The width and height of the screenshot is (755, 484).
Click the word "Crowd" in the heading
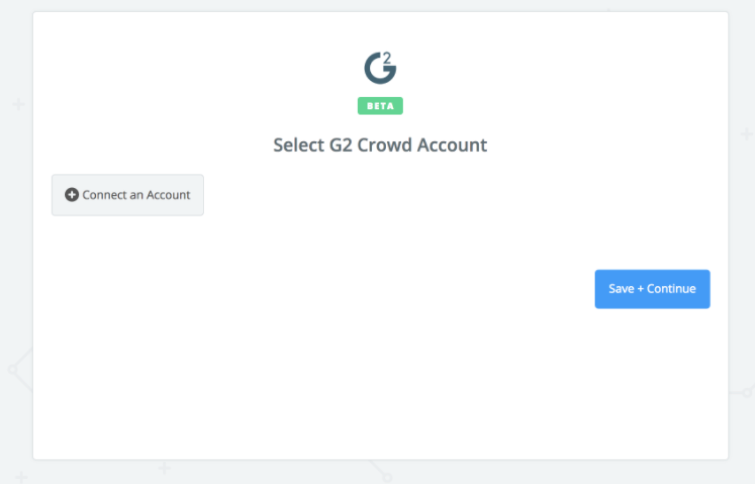385,145
